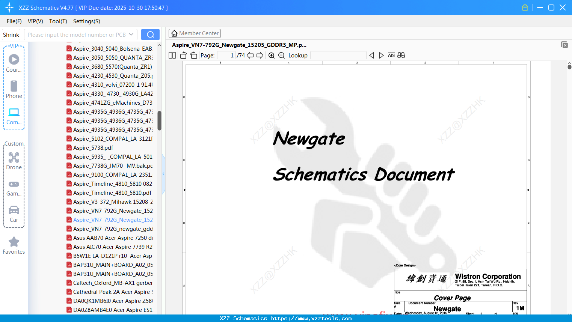Screen dimensions: 572x322
Task: Rotate page clockwise
Action: pyautogui.click(x=194, y=56)
